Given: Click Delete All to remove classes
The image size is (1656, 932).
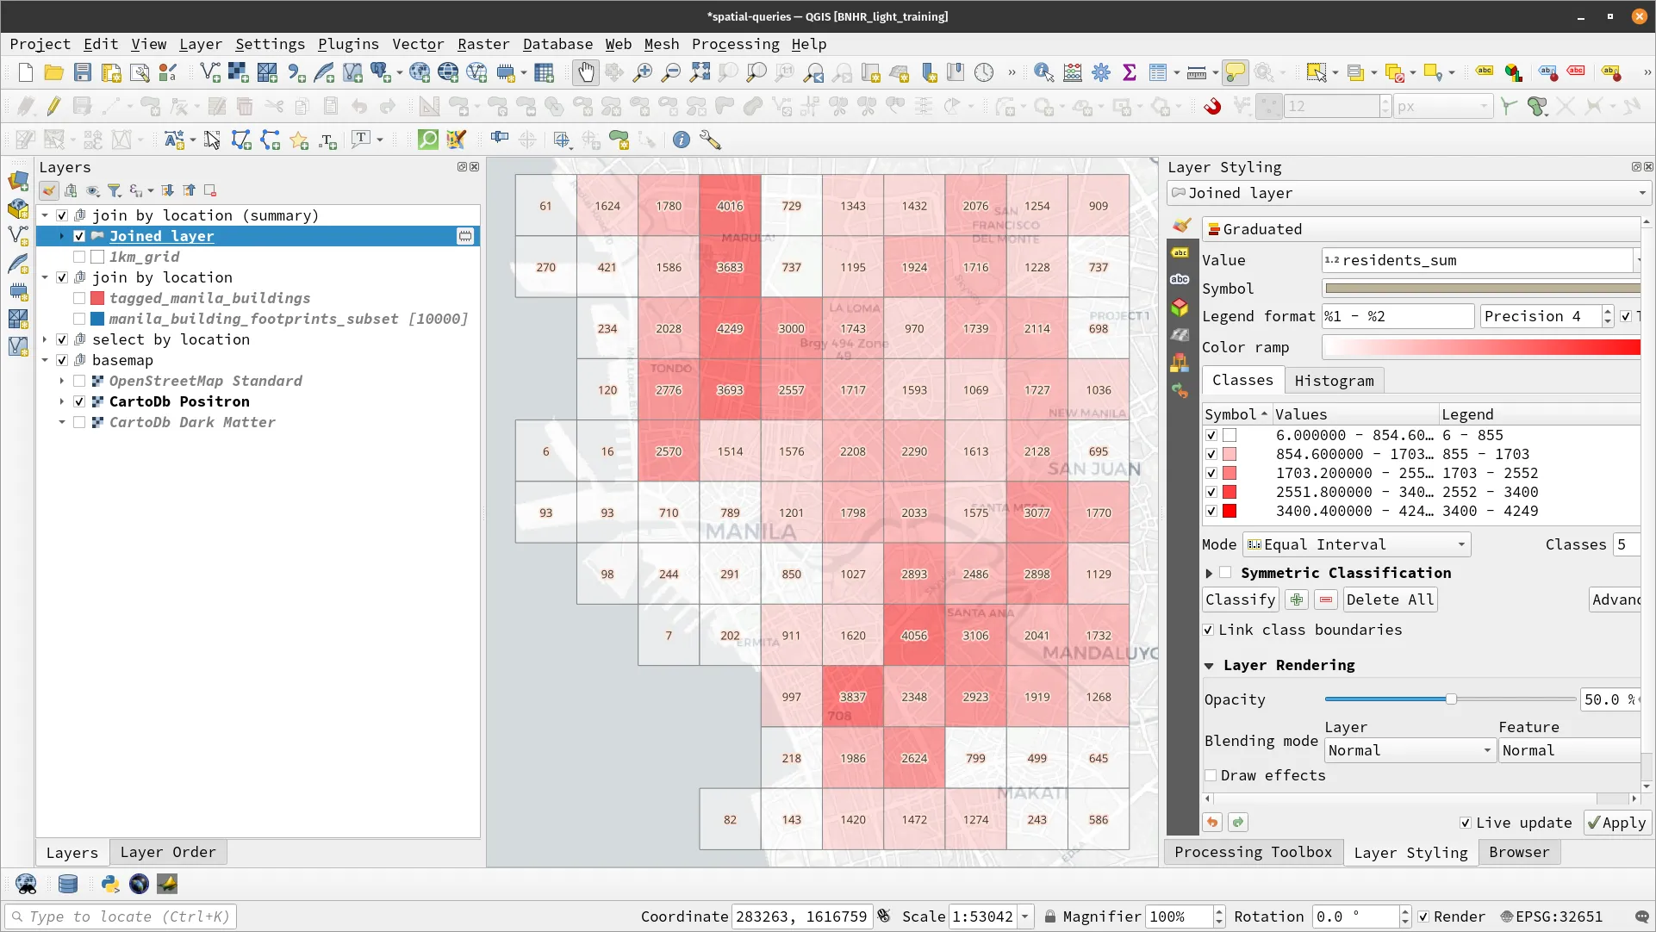Looking at the screenshot, I should 1389,600.
